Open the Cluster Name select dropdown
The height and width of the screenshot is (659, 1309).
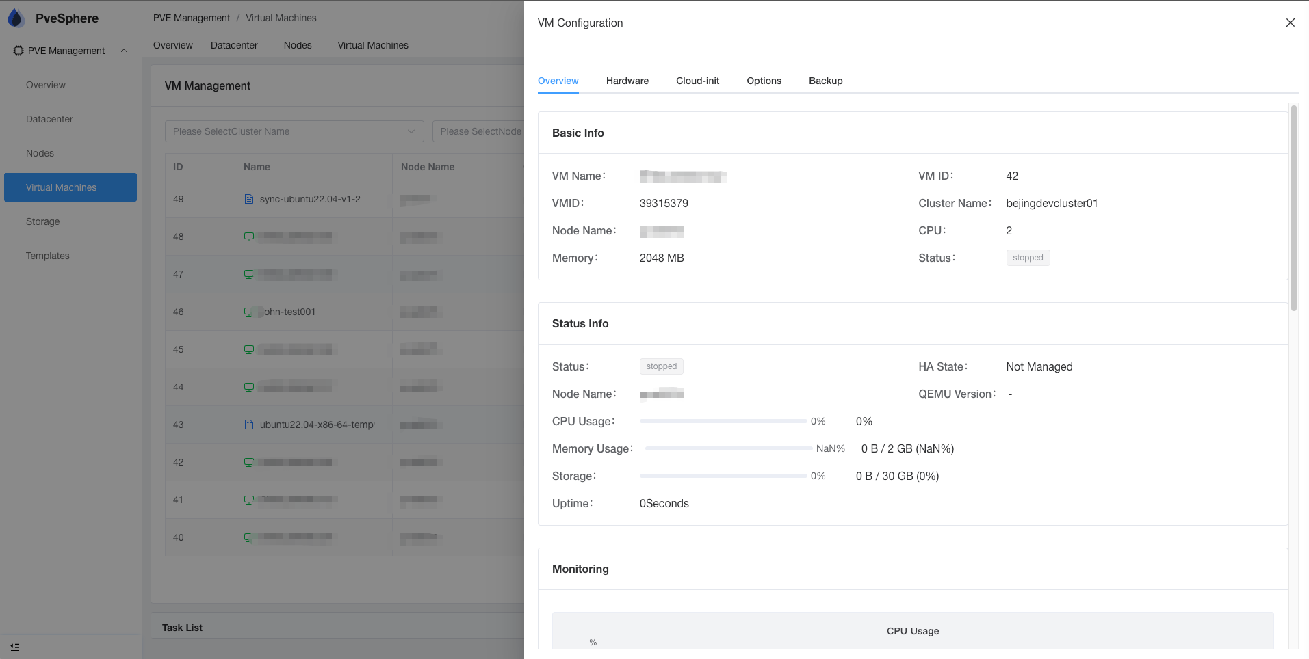click(x=294, y=131)
